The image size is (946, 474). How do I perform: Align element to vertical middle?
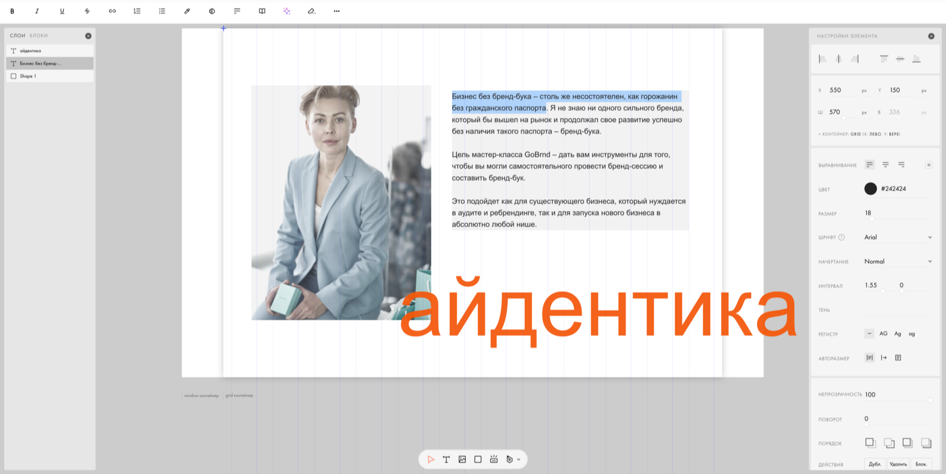click(x=900, y=59)
